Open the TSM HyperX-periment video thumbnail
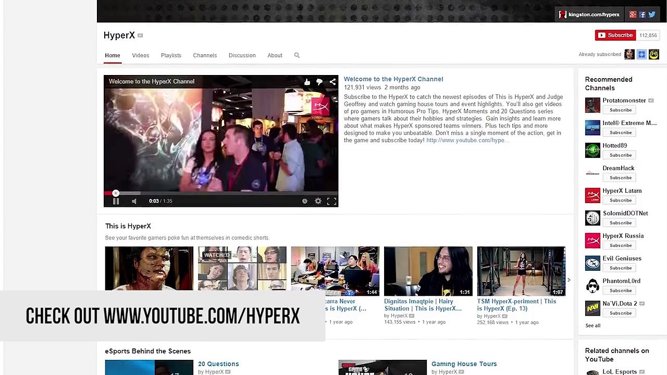The image size is (667, 375). (x=521, y=271)
